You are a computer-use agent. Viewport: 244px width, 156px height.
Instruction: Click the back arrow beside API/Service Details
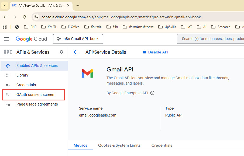(76, 52)
